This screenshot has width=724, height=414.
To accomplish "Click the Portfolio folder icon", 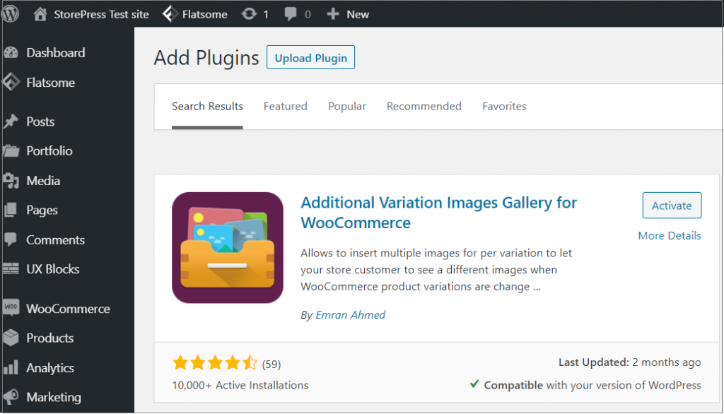I will coord(11,151).
